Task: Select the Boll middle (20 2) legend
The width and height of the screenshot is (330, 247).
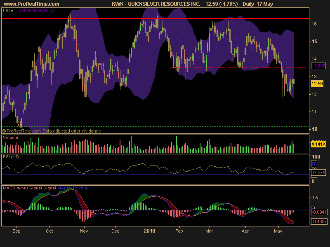Action: pyautogui.click(x=36, y=10)
